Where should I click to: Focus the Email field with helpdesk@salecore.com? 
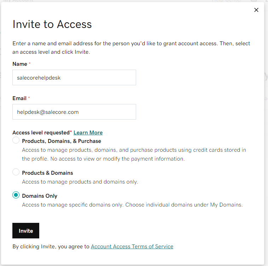[x=74, y=112]
